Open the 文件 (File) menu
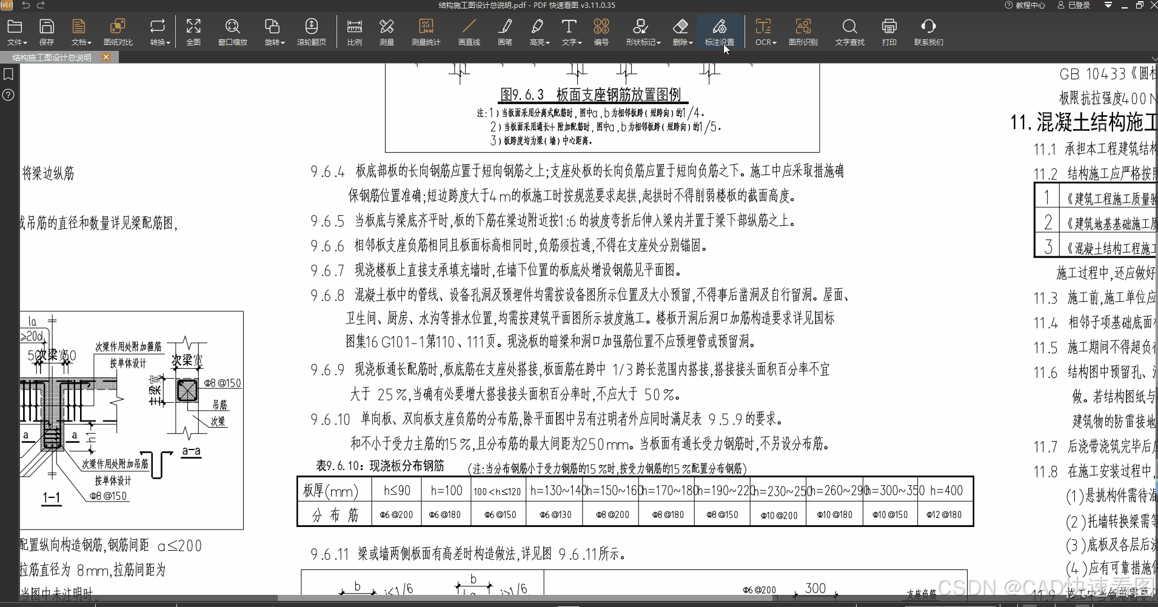Image resolution: width=1158 pixels, height=607 pixels. coord(16,32)
